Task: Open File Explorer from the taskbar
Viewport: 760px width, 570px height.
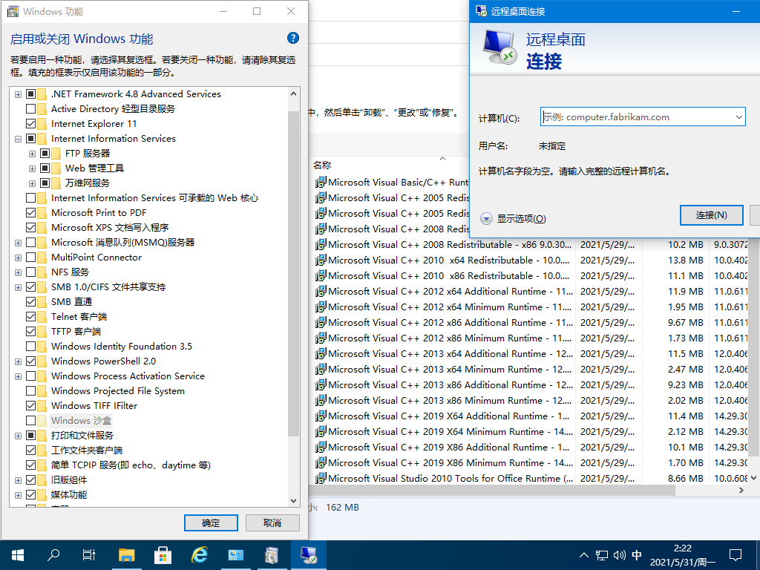Action: [127, 554]
